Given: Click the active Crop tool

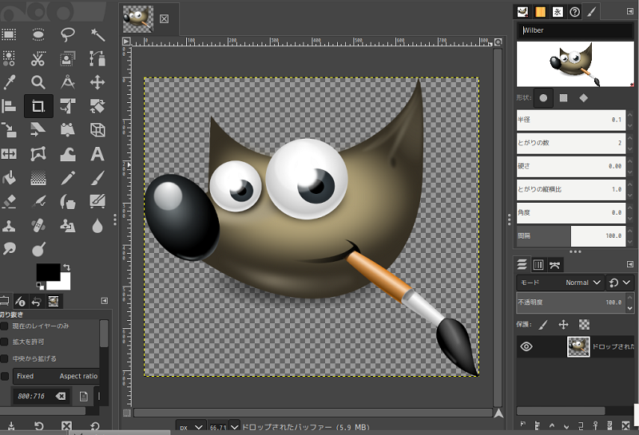Looking at the screenshot, I should (x=38, y=106).
